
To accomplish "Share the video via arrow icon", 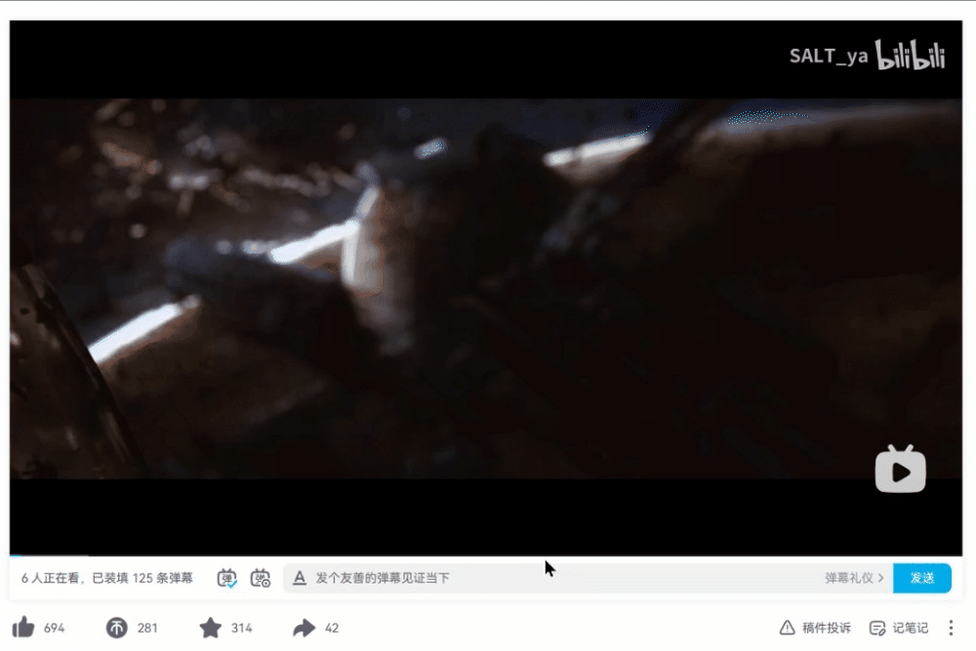I will click(x=304, y=628).
